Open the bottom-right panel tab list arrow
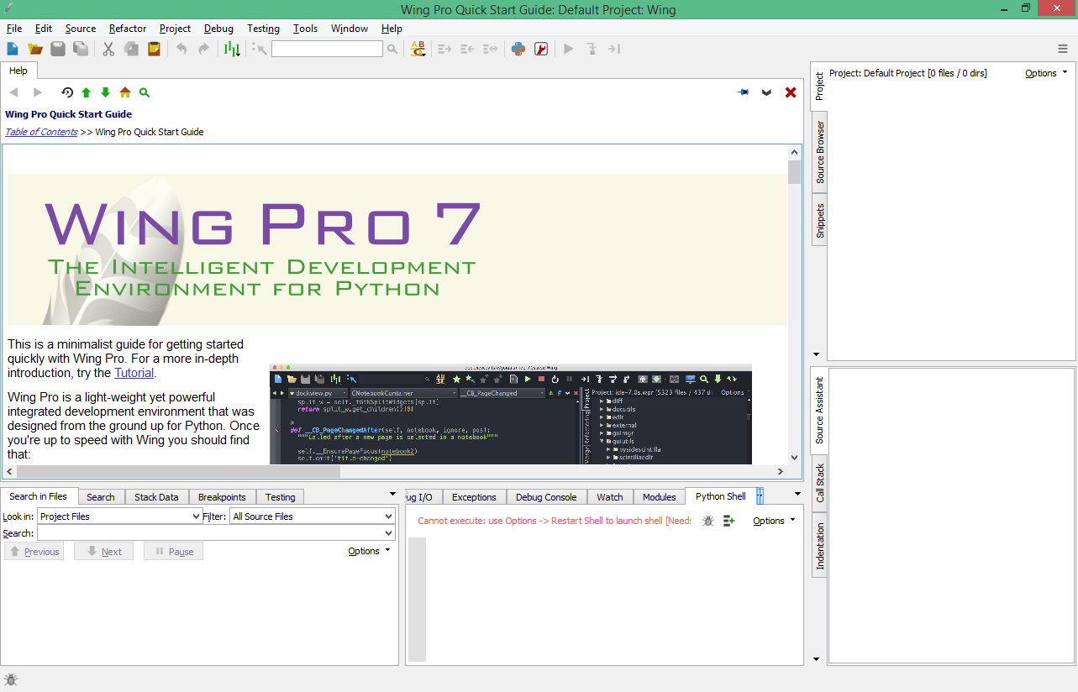Viewport: 1078px width, 692px height. click(x=798, y=494)
